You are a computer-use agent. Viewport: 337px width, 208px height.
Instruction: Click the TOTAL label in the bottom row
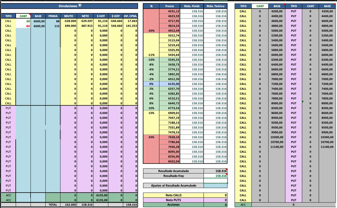pyautogui.click(x=53, y=205)
